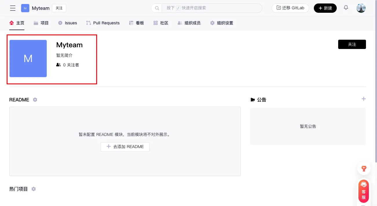
Task: Click the trophy icon on right side
Action: [x=364, y=168]
